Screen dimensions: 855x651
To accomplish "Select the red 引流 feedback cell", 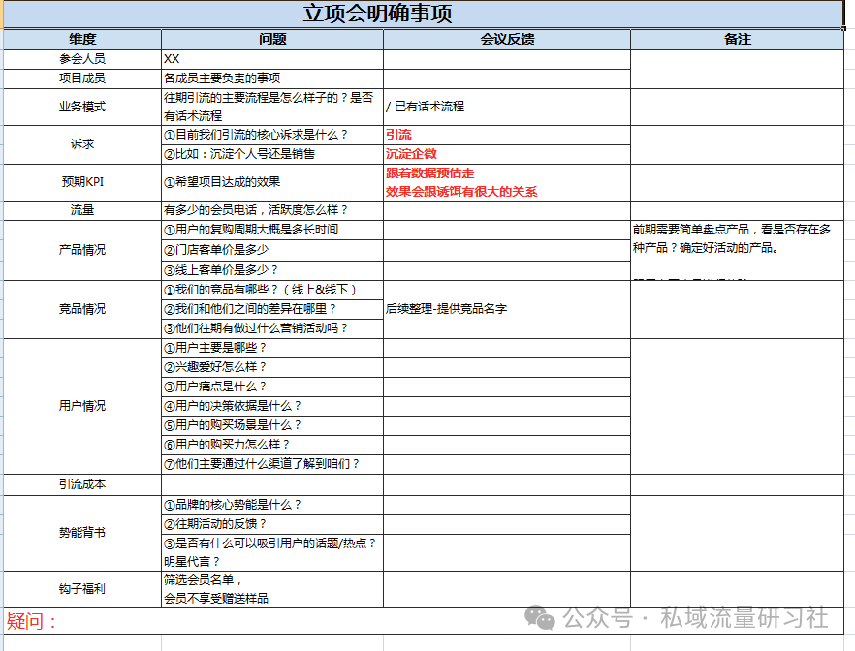I will pyautogui.click(x=507, y=135).
